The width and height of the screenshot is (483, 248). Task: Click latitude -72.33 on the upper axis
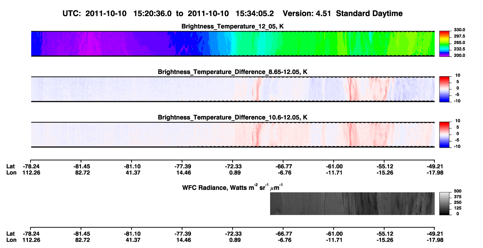coord(233,166)
